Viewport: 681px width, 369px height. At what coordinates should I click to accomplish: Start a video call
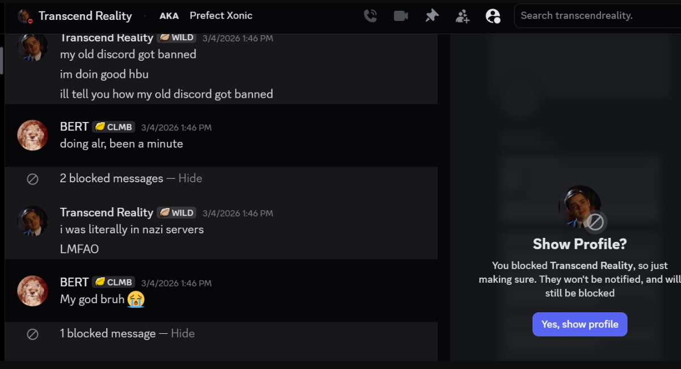coord(401,16)
